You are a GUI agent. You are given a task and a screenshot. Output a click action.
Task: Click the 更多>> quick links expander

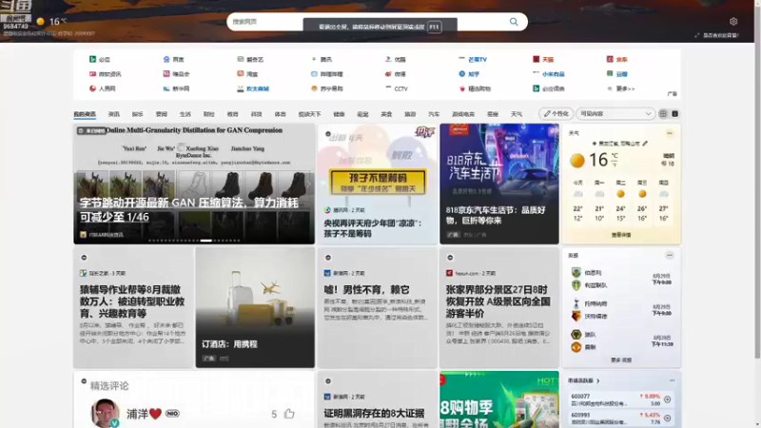(621, 88)
